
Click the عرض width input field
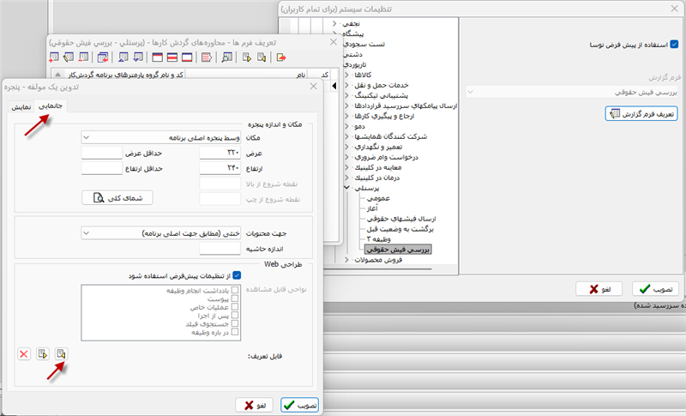tap(219, 153)
